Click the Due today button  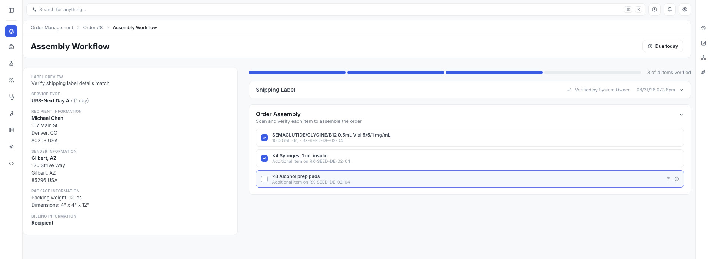point(663,46)
